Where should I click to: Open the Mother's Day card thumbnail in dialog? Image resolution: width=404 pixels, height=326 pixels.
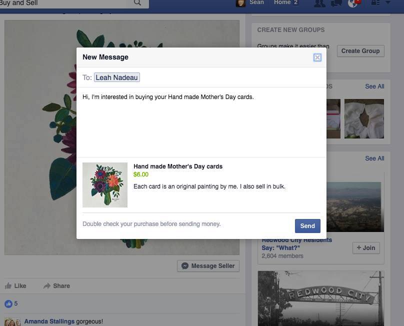point(105,185)
